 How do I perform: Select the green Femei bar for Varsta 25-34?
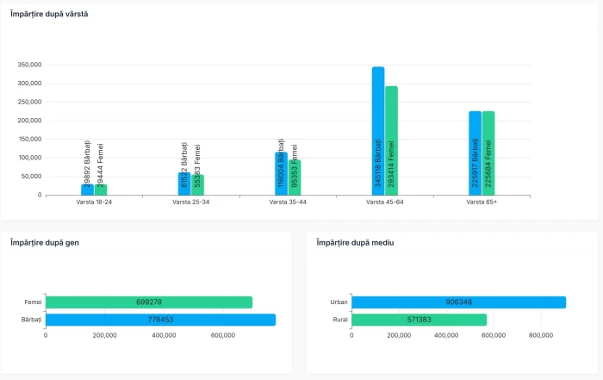(x=197, y=185)
